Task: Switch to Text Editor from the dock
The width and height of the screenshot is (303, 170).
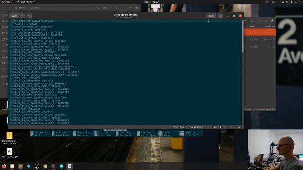Action: coord(70,166)
